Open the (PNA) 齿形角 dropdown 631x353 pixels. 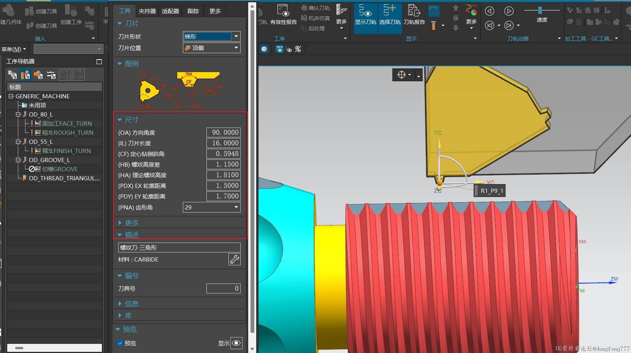[211, 207]
